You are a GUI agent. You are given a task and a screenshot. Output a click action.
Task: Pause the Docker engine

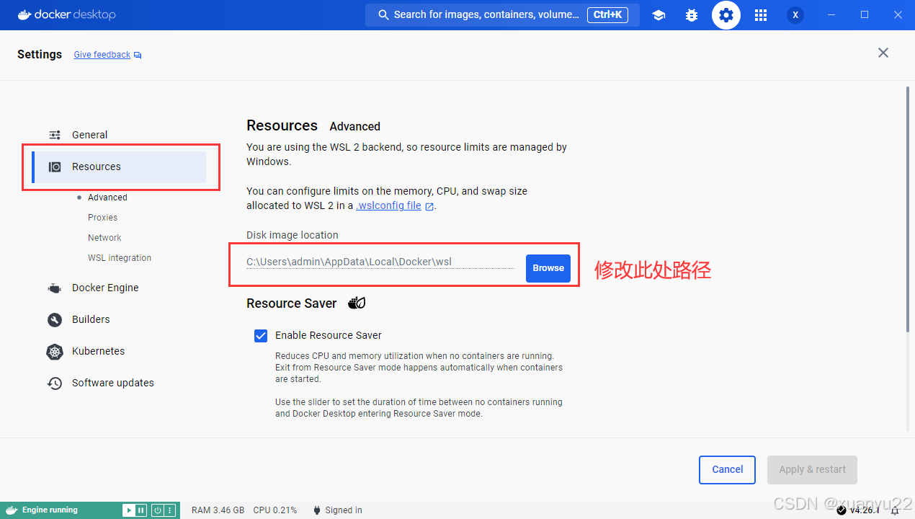coord(141,510)
